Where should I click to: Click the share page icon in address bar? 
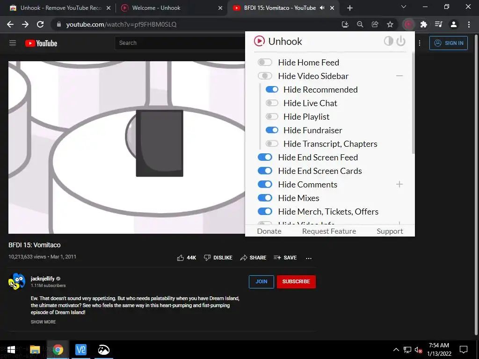point(375,24)
